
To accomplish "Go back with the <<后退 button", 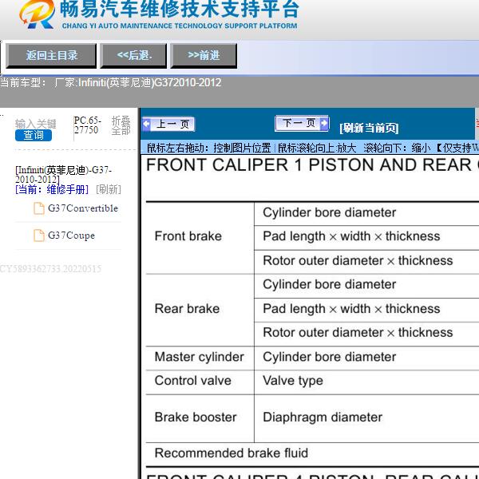I will 134,55.
